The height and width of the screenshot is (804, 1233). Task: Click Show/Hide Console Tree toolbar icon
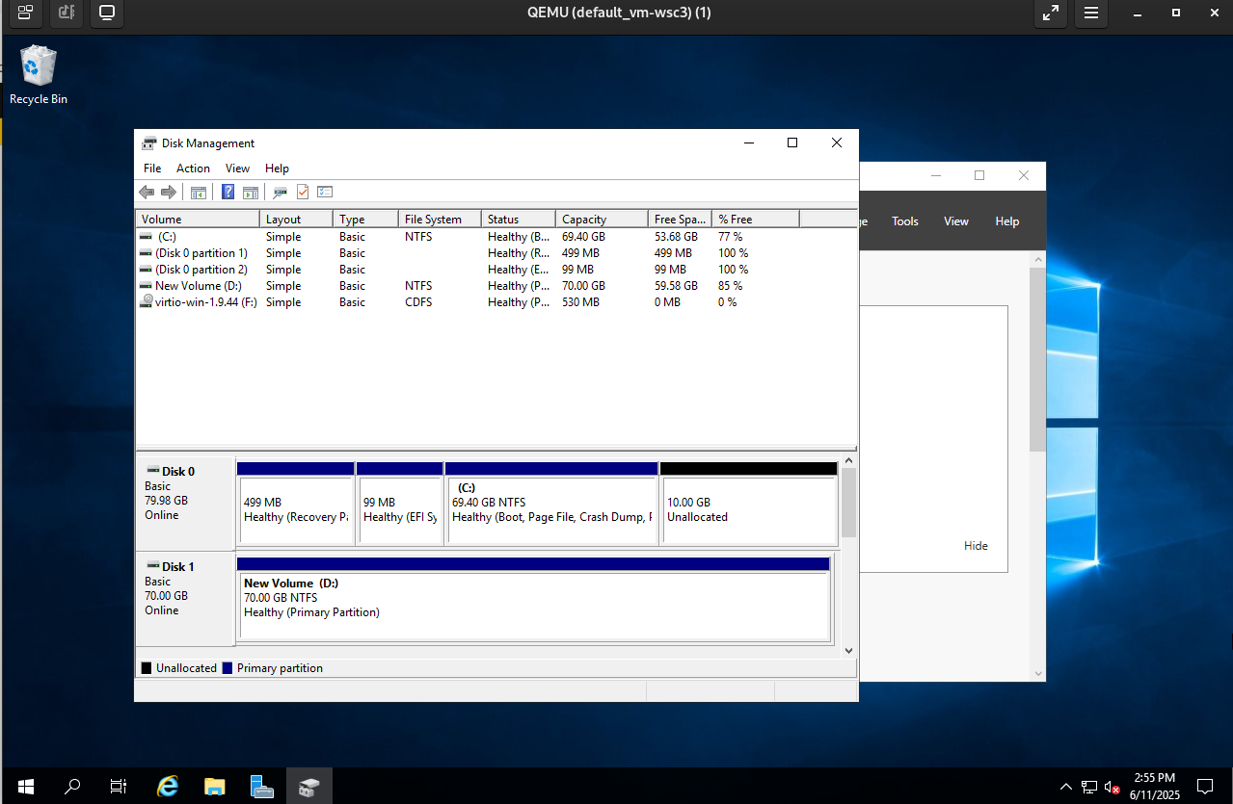click(199, 192)
